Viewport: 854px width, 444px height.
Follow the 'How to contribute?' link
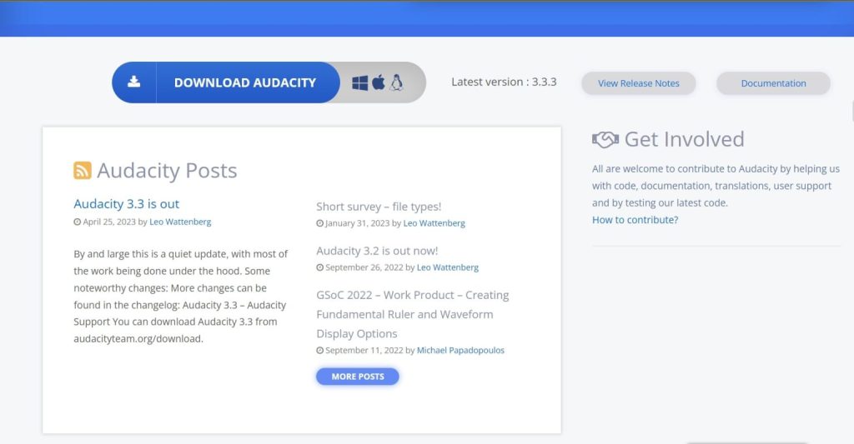[x=635, y=220]
